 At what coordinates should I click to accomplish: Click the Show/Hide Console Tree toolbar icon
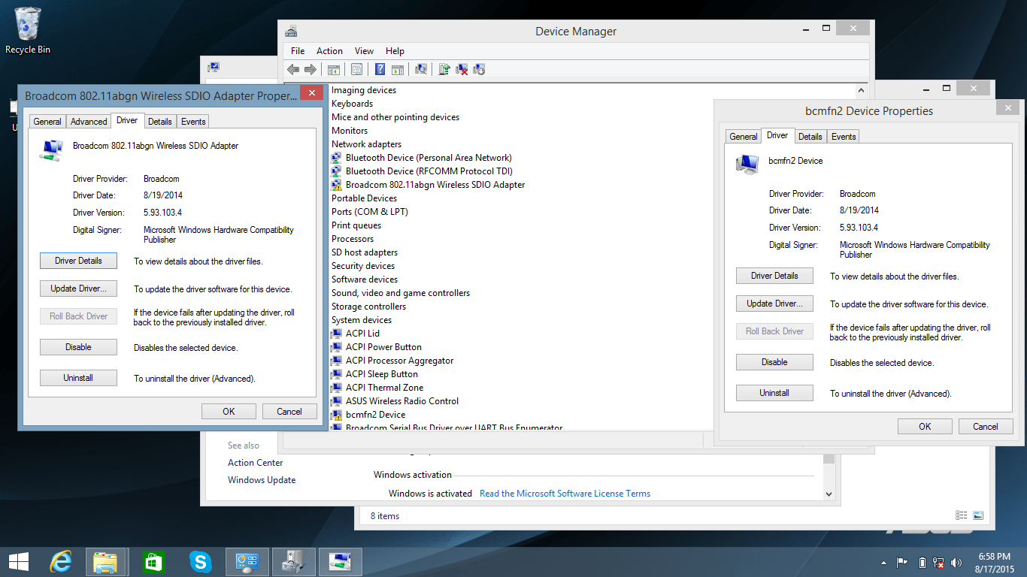click(333, 69)
